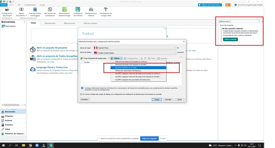This screenshot has height=148, width=275.
Task: Click taskbar search magnifier icon
Action: [x=10, y=145]
